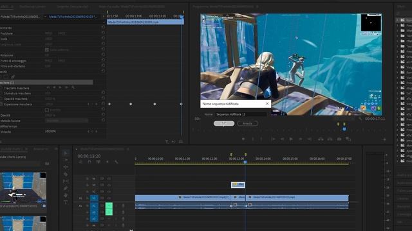Reset the Posizione parameter
Image resolution: width=412 pixels, height=231 pixels.
103,33
